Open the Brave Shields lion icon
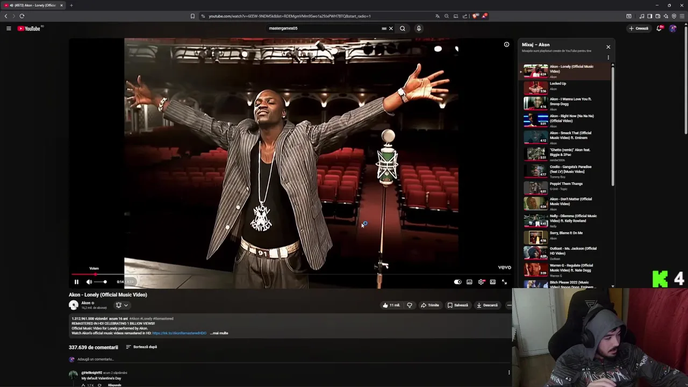The height and width of the screenshot is (387, 688). [x=475, y=16]
